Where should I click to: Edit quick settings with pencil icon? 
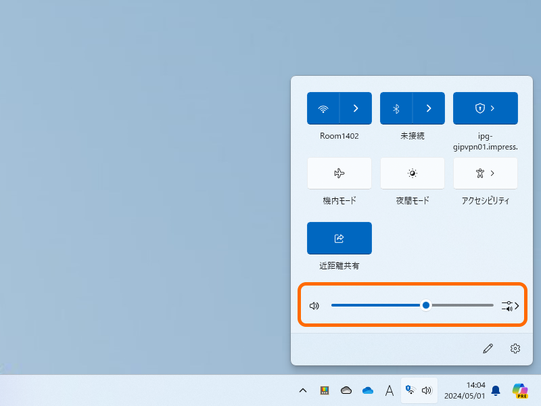coord(488,348)
